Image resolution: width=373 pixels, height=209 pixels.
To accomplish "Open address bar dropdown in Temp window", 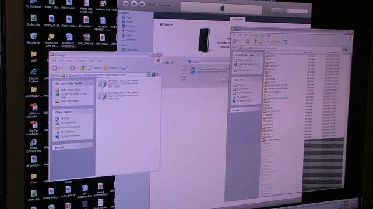I will click(343, 49).
